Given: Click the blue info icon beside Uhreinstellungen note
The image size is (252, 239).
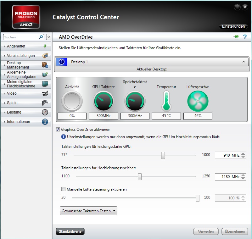Looking at the screenshot, I should [x=64, y=137].
